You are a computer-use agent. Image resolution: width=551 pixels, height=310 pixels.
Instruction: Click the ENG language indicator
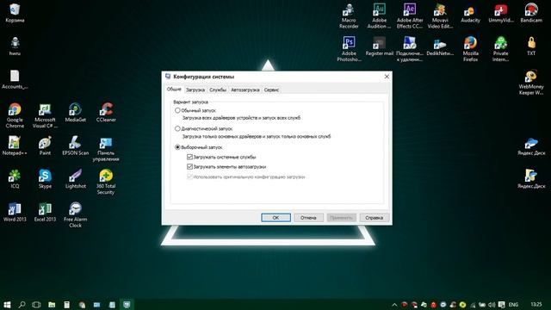tap(513, 305)
